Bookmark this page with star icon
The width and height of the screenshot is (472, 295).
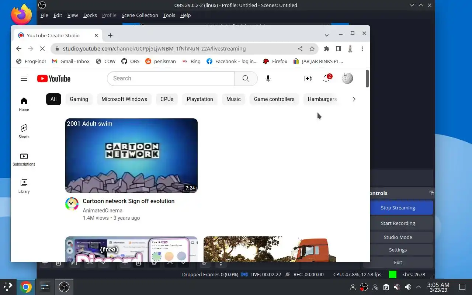(x=312, y=49)
